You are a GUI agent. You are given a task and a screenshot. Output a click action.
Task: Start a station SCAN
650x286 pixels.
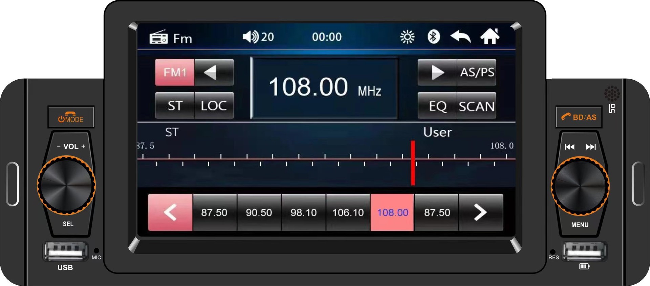coord(477,105)
